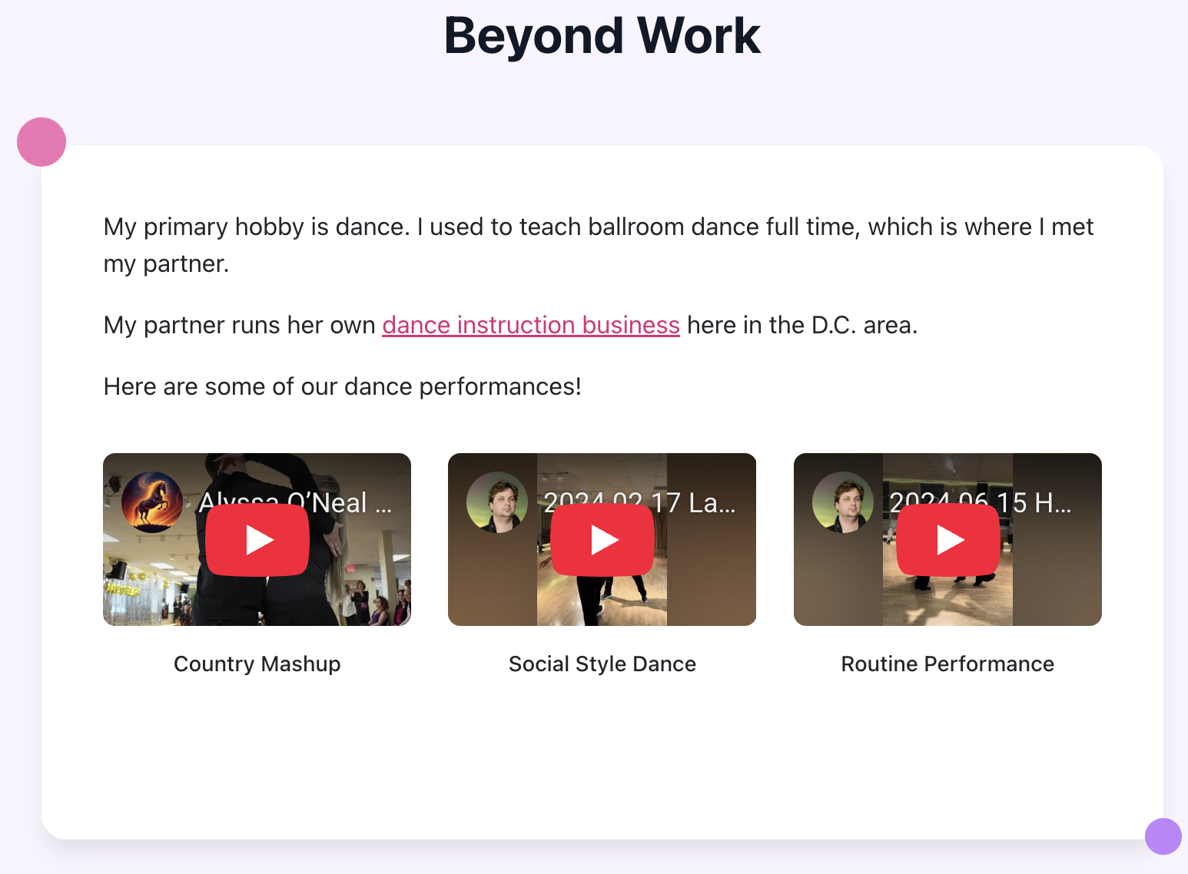Open the horse channel avatar on Country Mashup
Image resolution: width=1188 pixels, height=874 pixels.
point(151,502)
